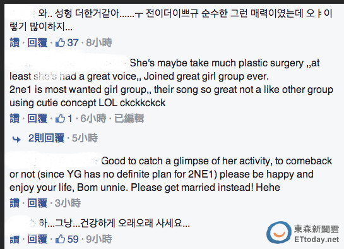This screenshot has width=344, height=249.
Task: Expand the 2則回覆 replies thread
Action: click(x=46, y=138)
